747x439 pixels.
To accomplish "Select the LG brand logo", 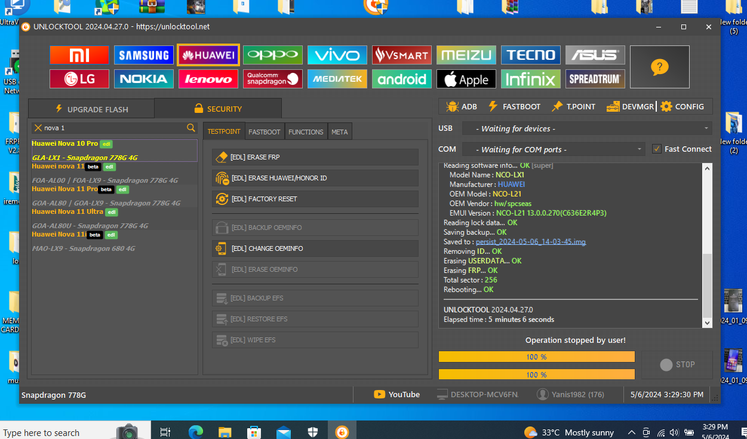I will click(x=79, y=79).
